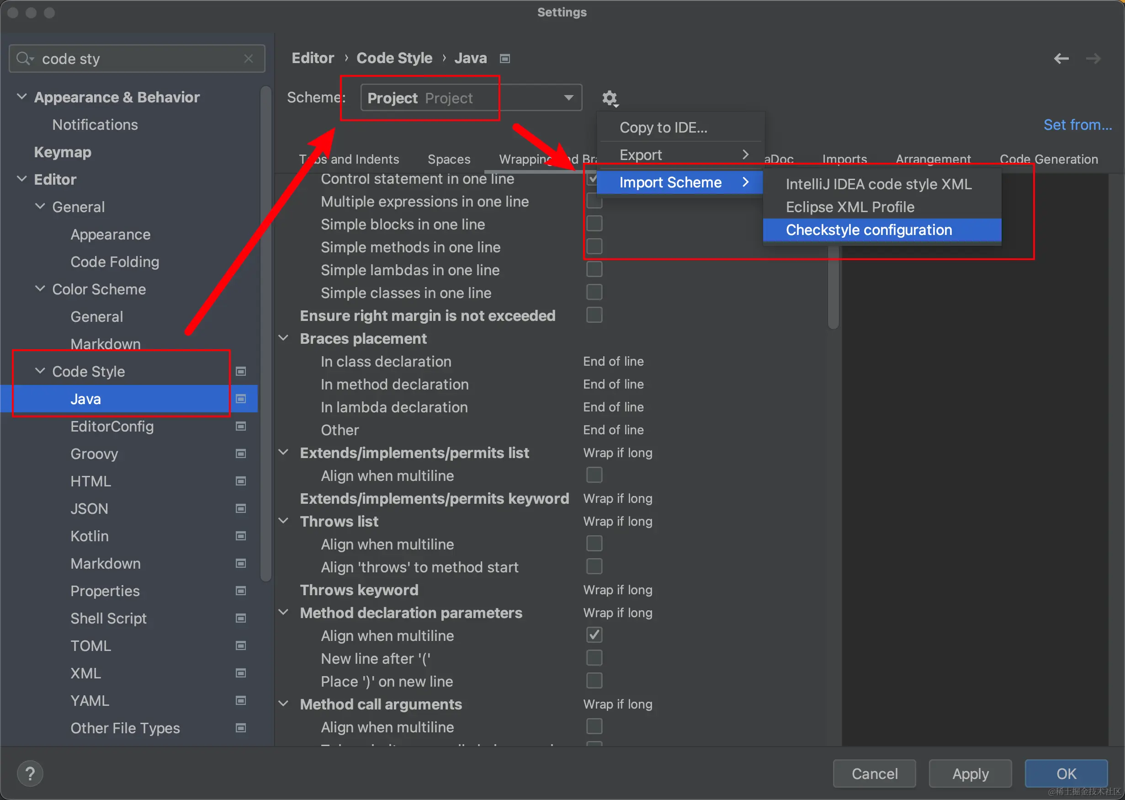Enable Simple lambdas in one line
The image size is (1125, 800).
click(594, 269)
